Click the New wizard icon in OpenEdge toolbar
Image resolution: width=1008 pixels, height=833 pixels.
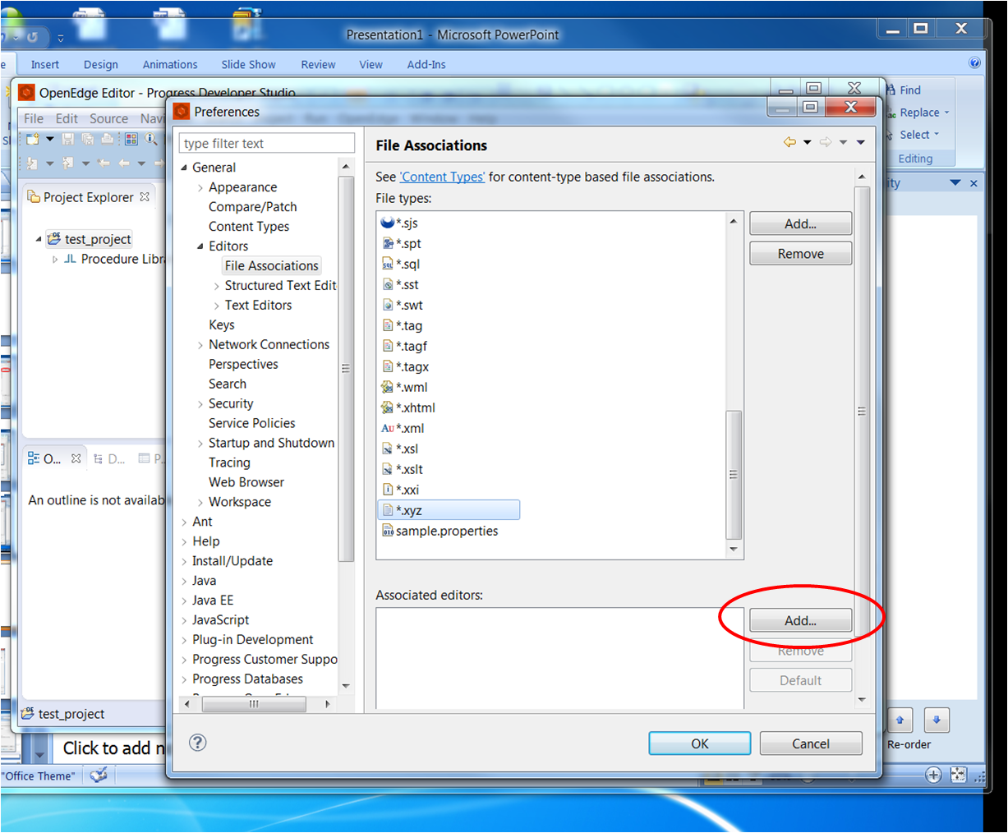[x=33, y=139]
